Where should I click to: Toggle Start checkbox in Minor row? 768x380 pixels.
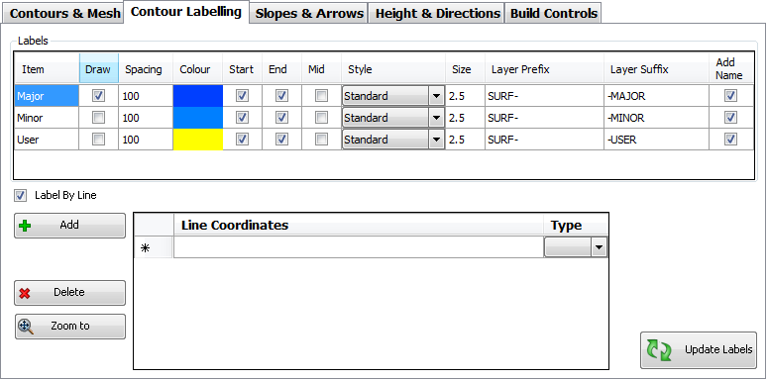242,118
